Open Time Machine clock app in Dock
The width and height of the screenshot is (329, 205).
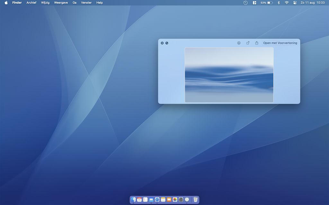pos(187,200)
